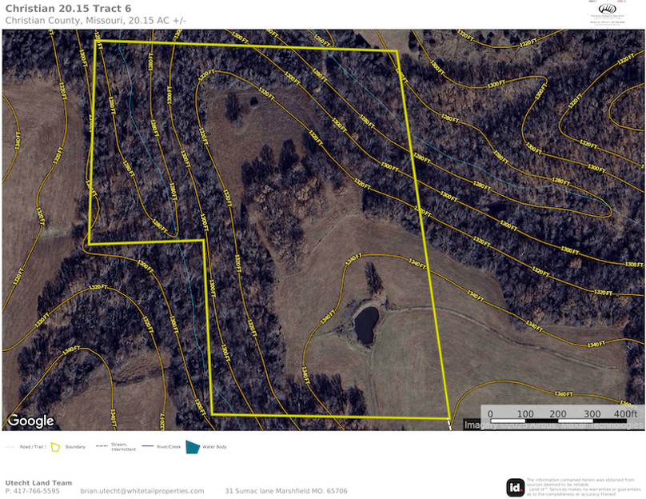The image size is (646, 499).
Task: Click the dashed Stream, Intermittent legend line
Action: point(102,446)
